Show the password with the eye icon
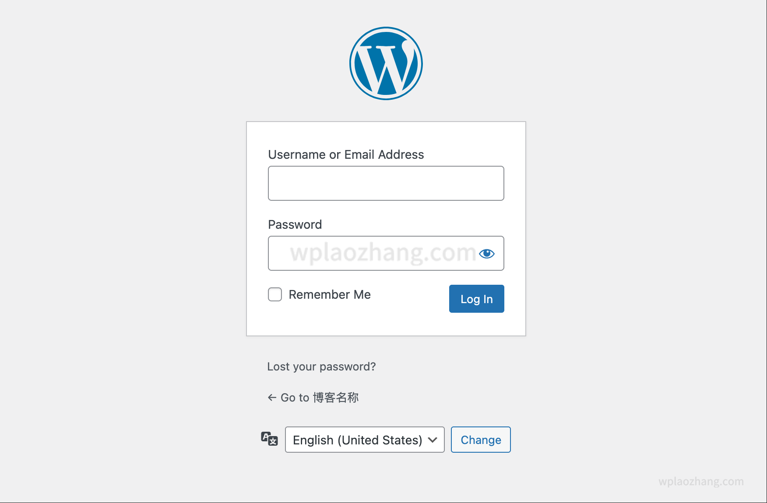The width and height of the screenshot is (767, 503). click(x=486, y=254)
